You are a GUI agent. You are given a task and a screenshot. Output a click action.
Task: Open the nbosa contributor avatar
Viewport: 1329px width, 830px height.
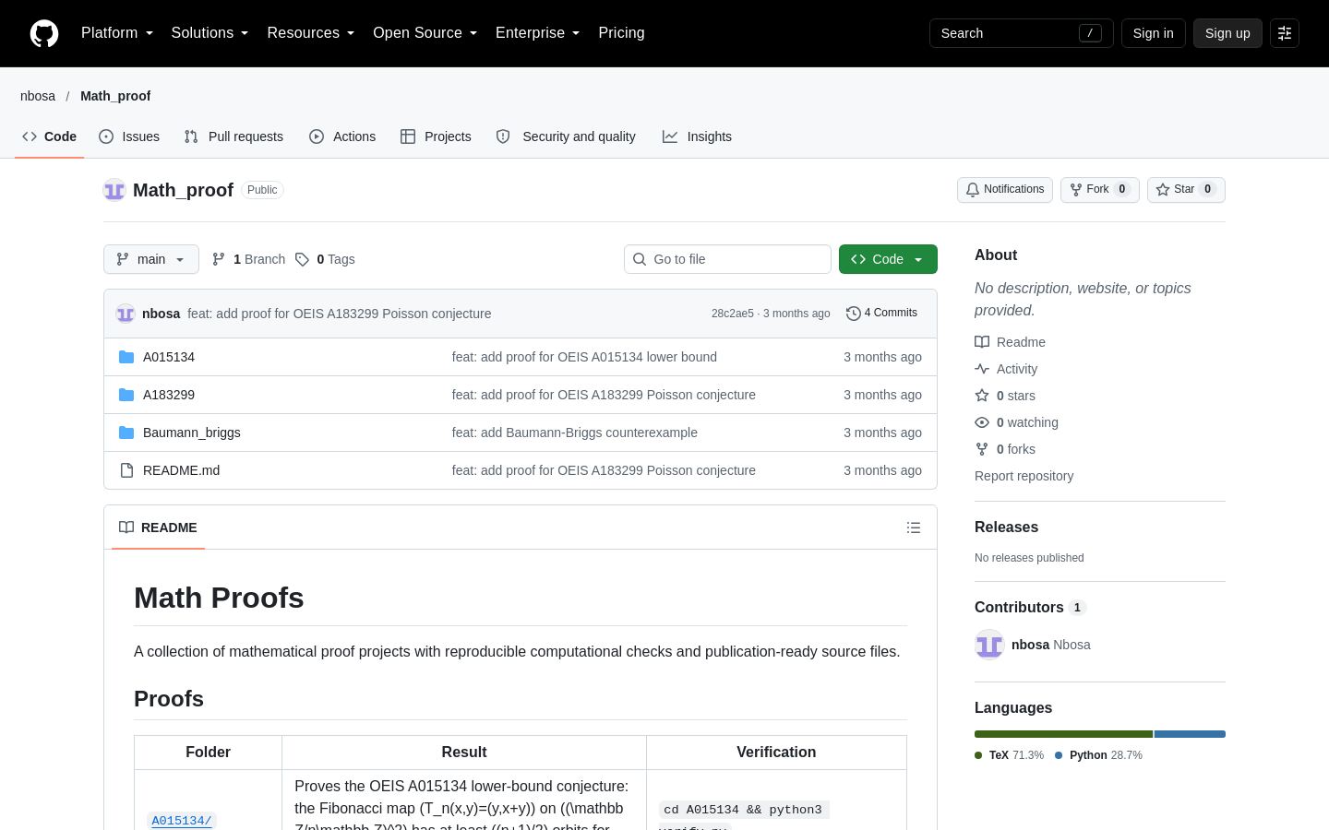tap(989, 645)
